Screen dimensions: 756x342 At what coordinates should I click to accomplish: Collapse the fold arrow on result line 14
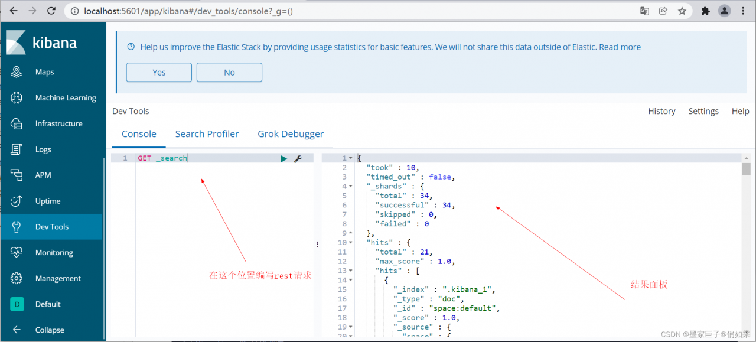click(351, 280)
